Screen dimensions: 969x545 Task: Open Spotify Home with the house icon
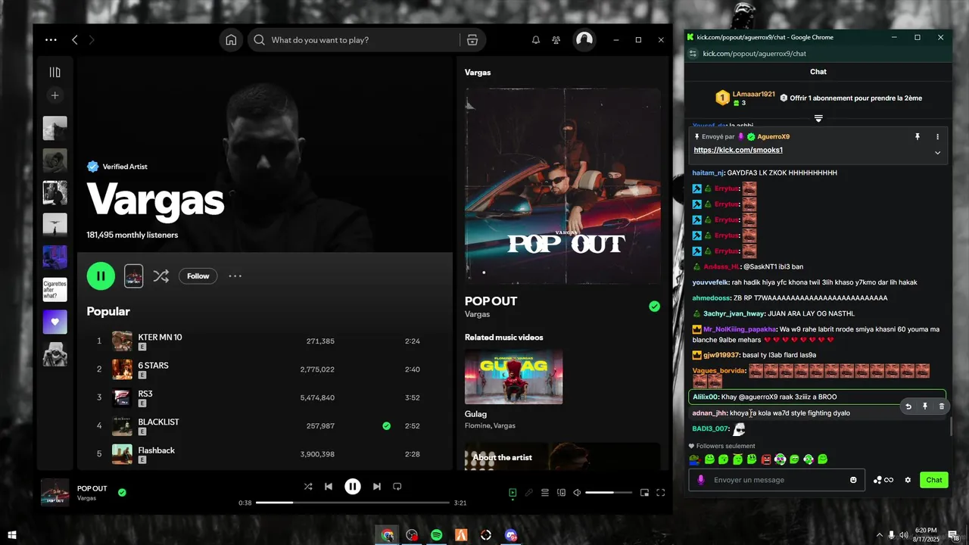pos(231,40)
